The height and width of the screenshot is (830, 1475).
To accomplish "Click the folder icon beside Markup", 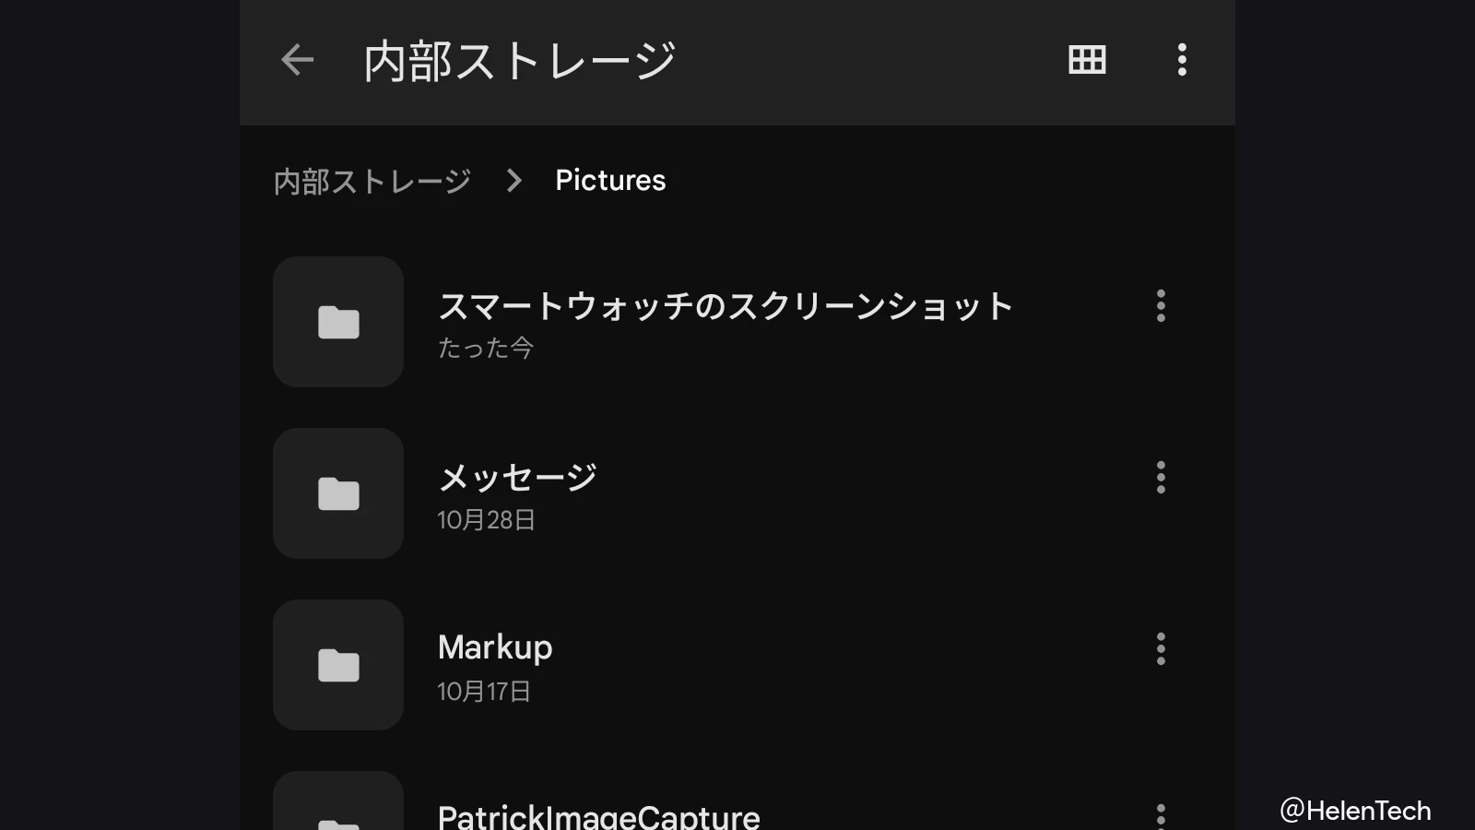I will tap(337, 665).
